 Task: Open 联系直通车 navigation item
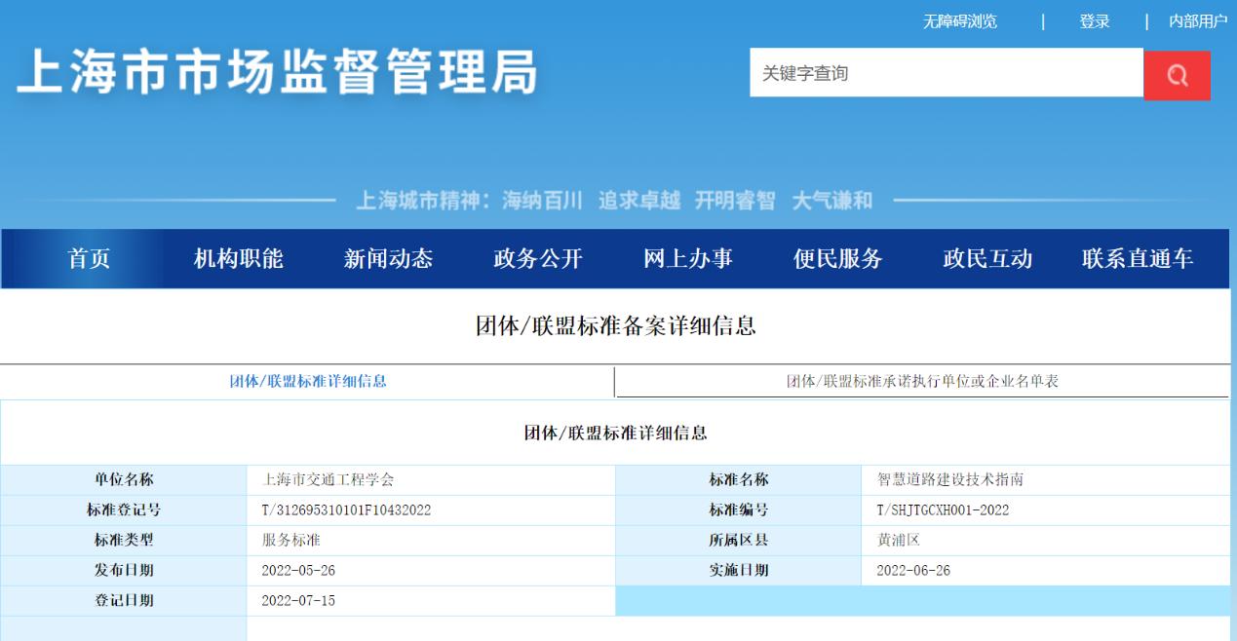1138,258
